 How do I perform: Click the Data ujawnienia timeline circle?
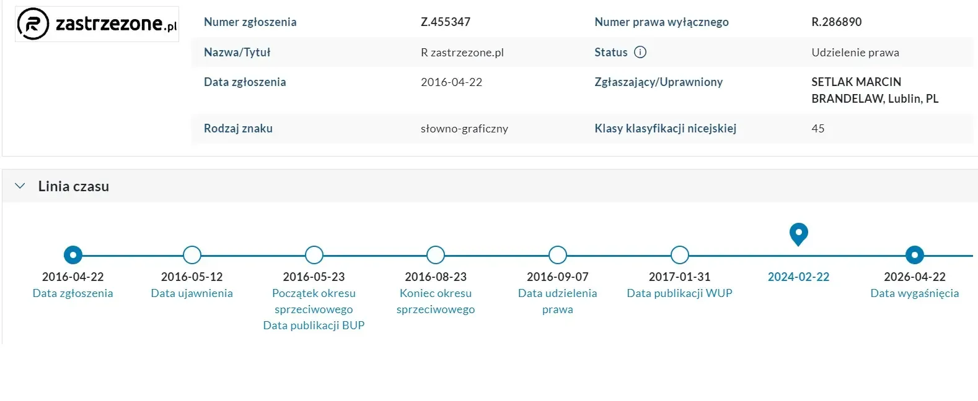[191, 255]
